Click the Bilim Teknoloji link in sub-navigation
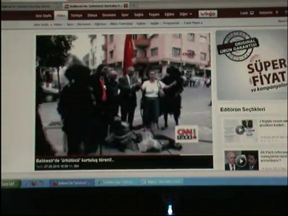This screenshot has width=288, height=216. [x=121, y=24]
